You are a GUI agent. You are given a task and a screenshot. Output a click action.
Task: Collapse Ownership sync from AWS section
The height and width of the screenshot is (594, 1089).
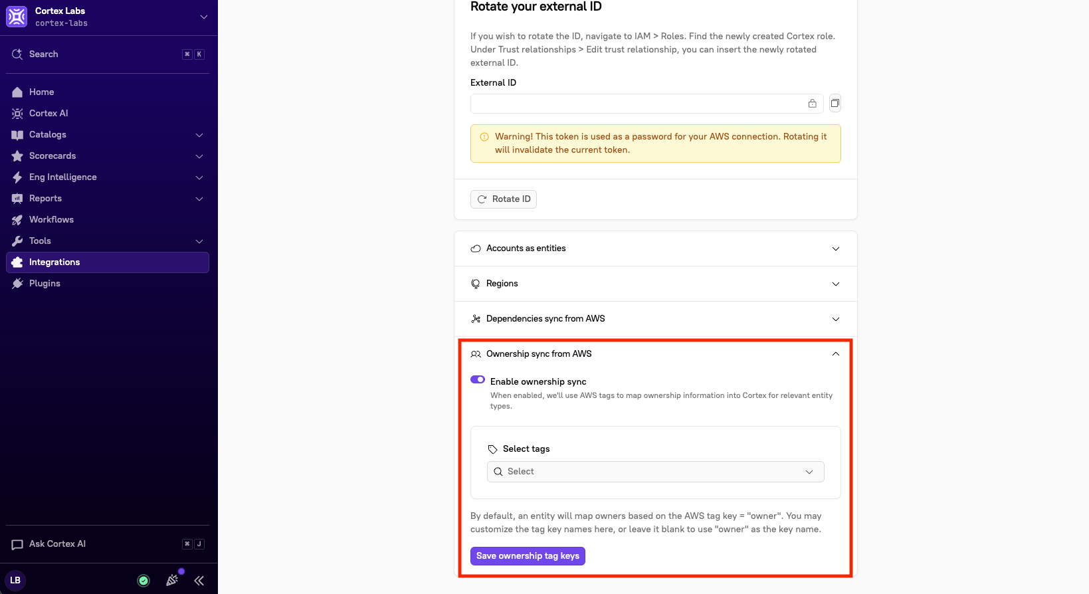(x=656, y=354)
